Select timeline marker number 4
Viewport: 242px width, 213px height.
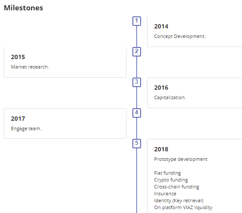(x=137, y=113)
